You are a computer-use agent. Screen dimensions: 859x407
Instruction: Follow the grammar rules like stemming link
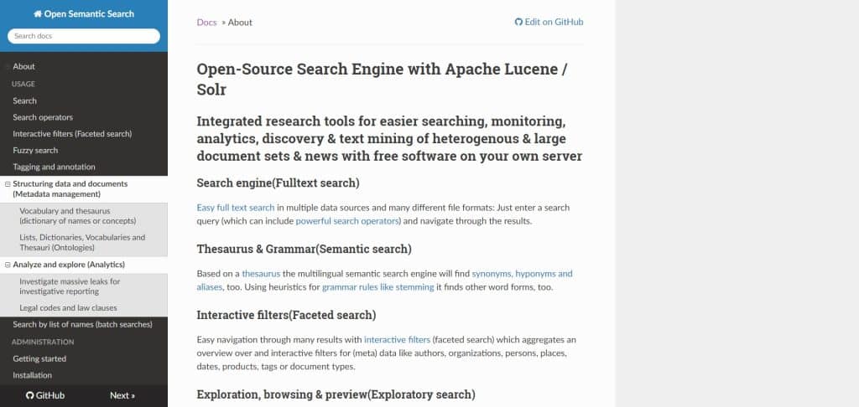coord(378,287)
